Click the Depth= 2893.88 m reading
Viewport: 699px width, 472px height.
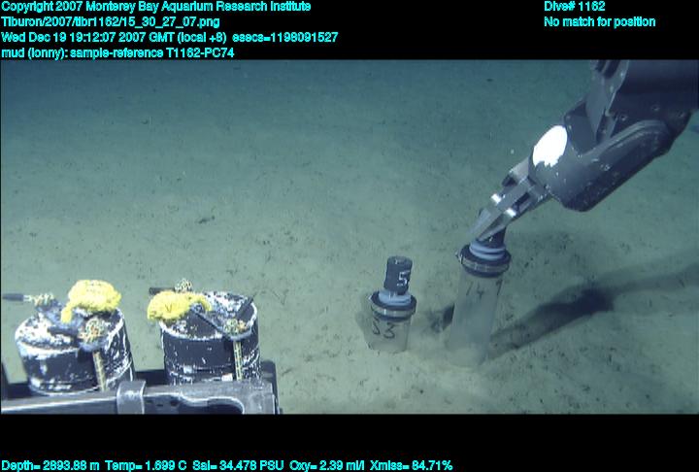[x=50, y=466]
